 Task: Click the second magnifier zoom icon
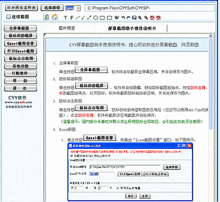(146, 18)
